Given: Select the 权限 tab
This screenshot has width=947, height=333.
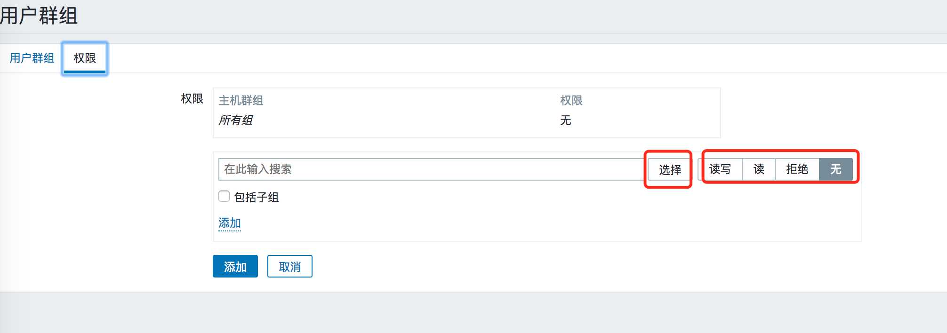Looking at the screenshot, I should click(x=85, y=58).
